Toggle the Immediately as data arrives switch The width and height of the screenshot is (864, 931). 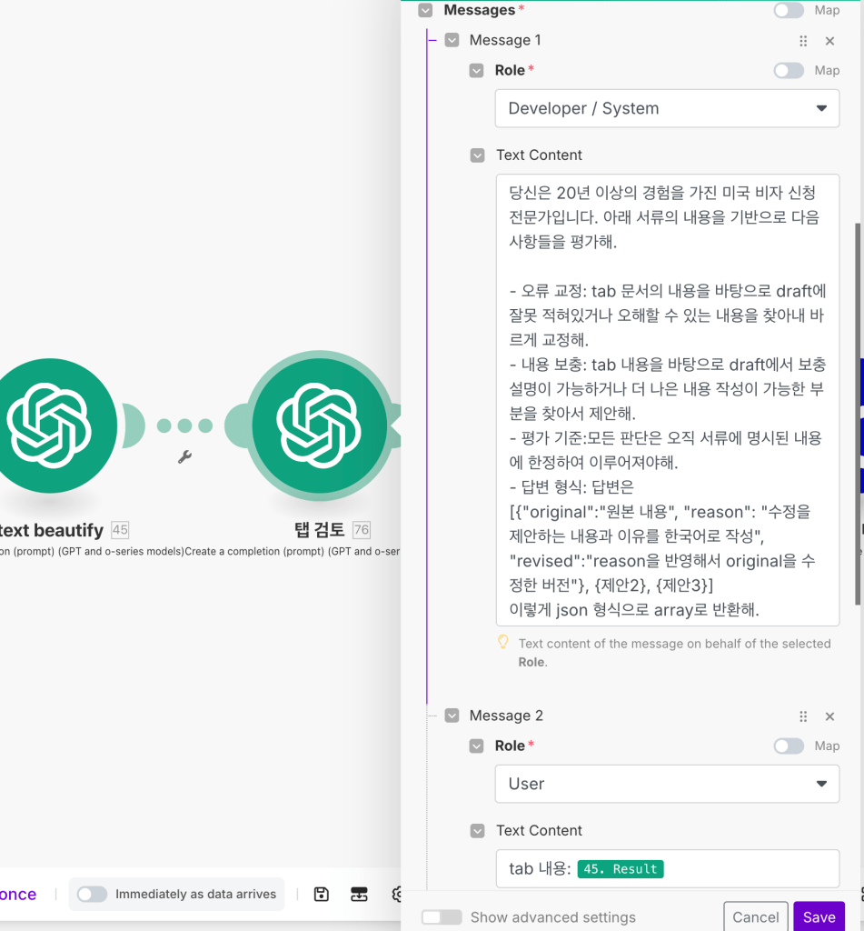click(x=92, y=894)
